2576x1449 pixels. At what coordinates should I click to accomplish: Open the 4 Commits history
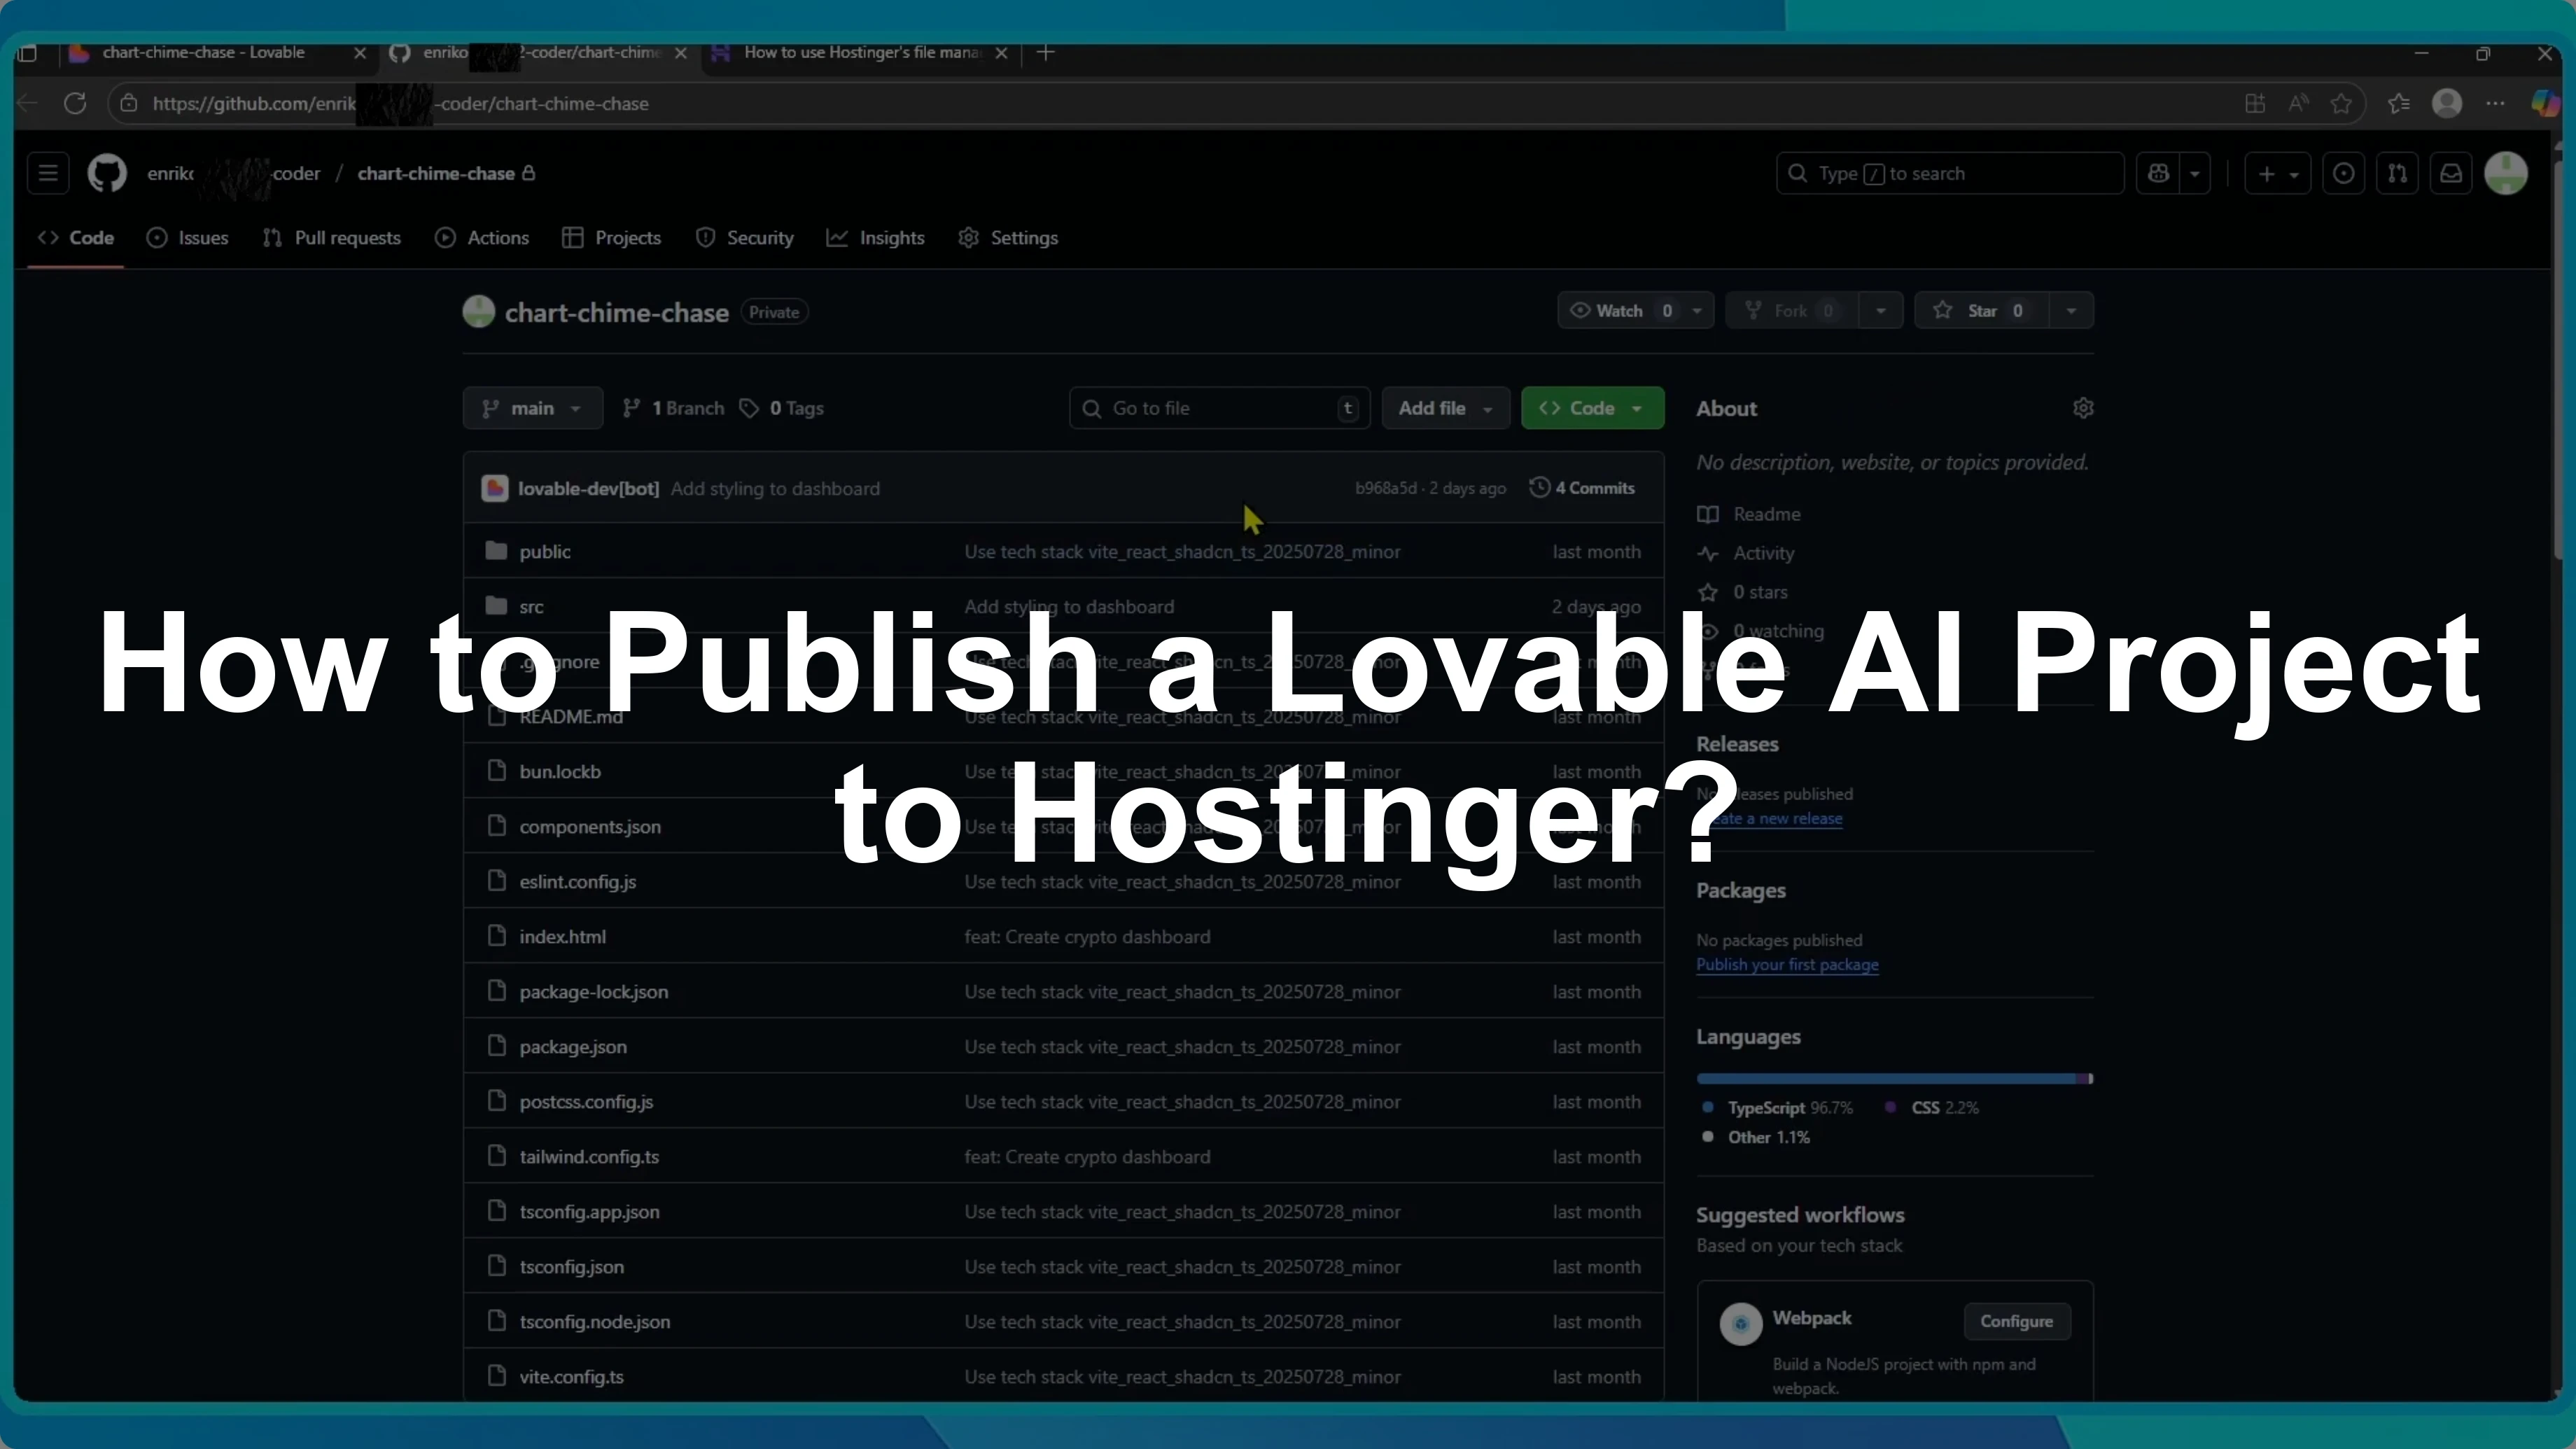point(1582,488)
